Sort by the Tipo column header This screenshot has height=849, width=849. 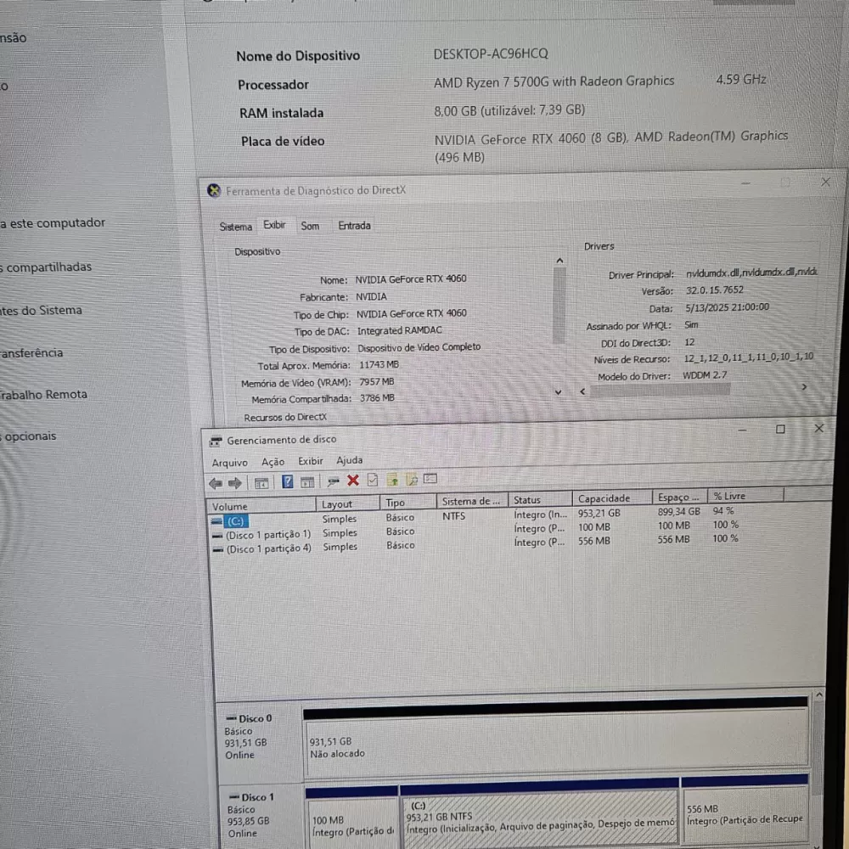pyautogui.click(x=408, y=503)
